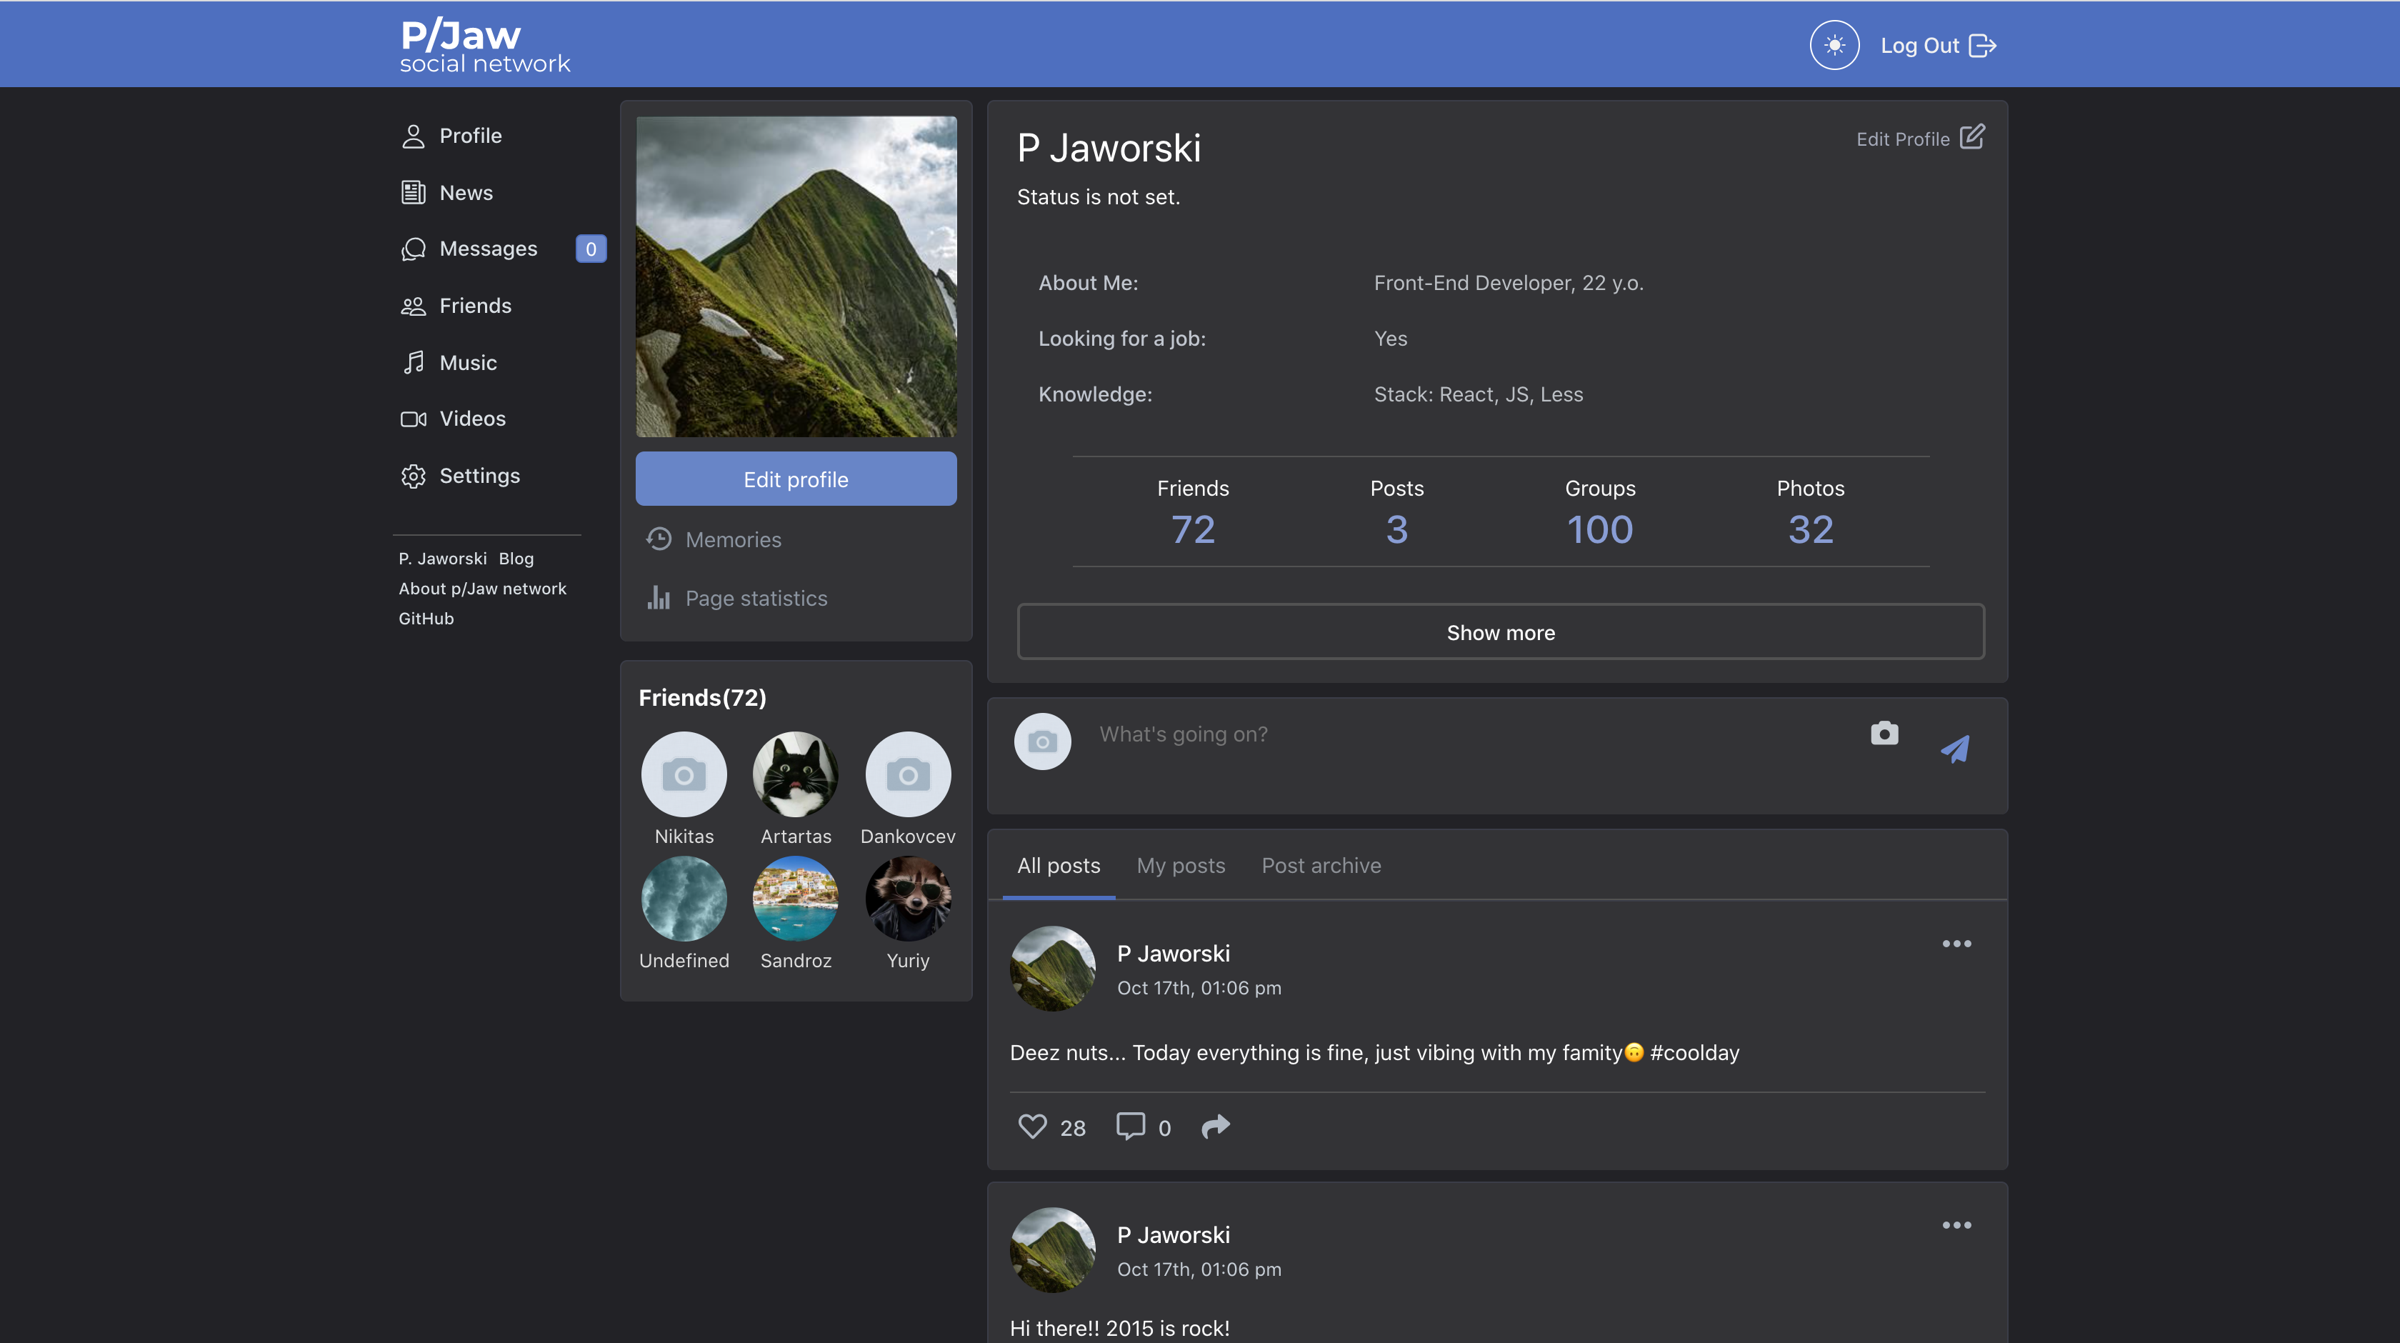Open About p/Jaw network link
Viewport: 2400px width, 1343px height.
[483, 588]
